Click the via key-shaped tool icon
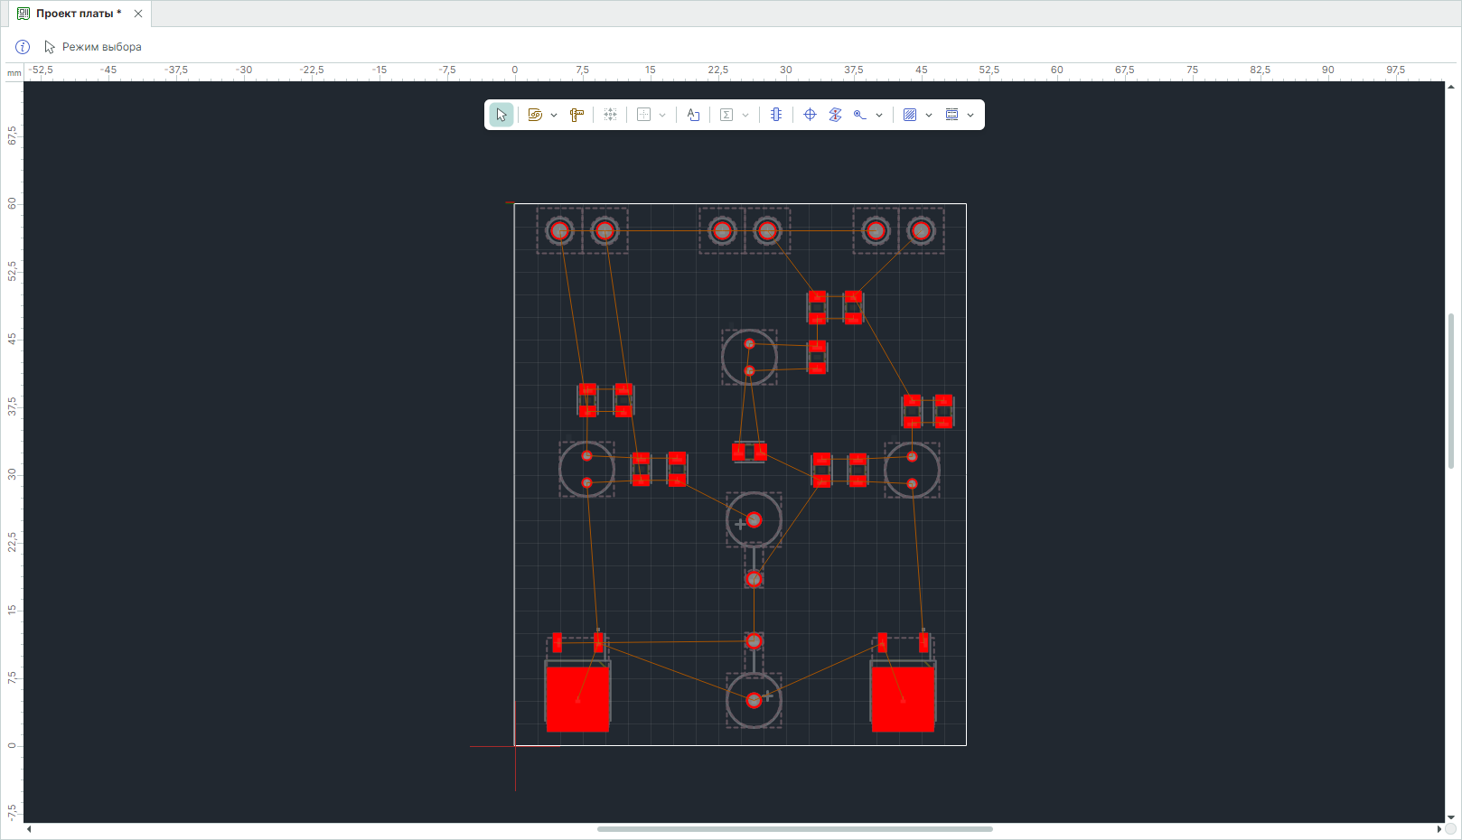 point(860,115)
